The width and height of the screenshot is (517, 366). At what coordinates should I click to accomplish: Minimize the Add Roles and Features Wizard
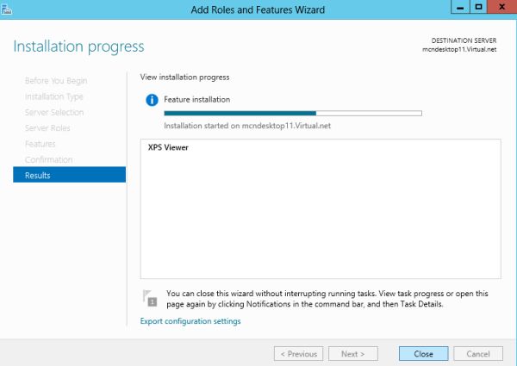460,7
